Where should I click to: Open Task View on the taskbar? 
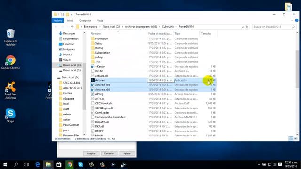coord(26,165)
